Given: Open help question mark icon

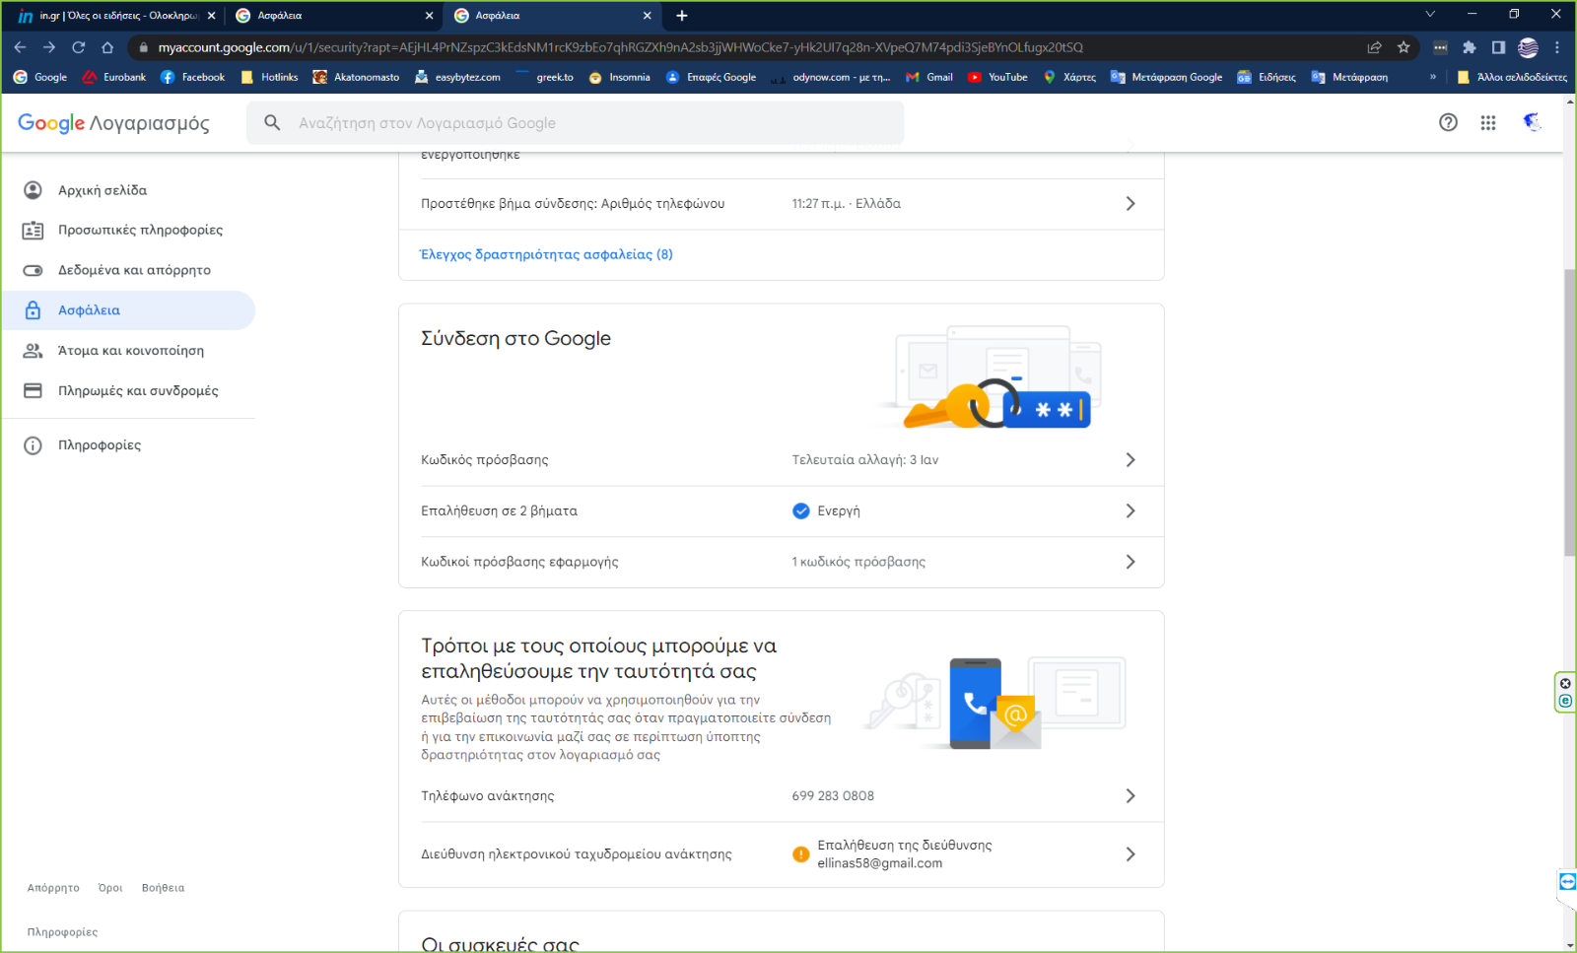Looking at the screenshot, I should click(1448, 122).
